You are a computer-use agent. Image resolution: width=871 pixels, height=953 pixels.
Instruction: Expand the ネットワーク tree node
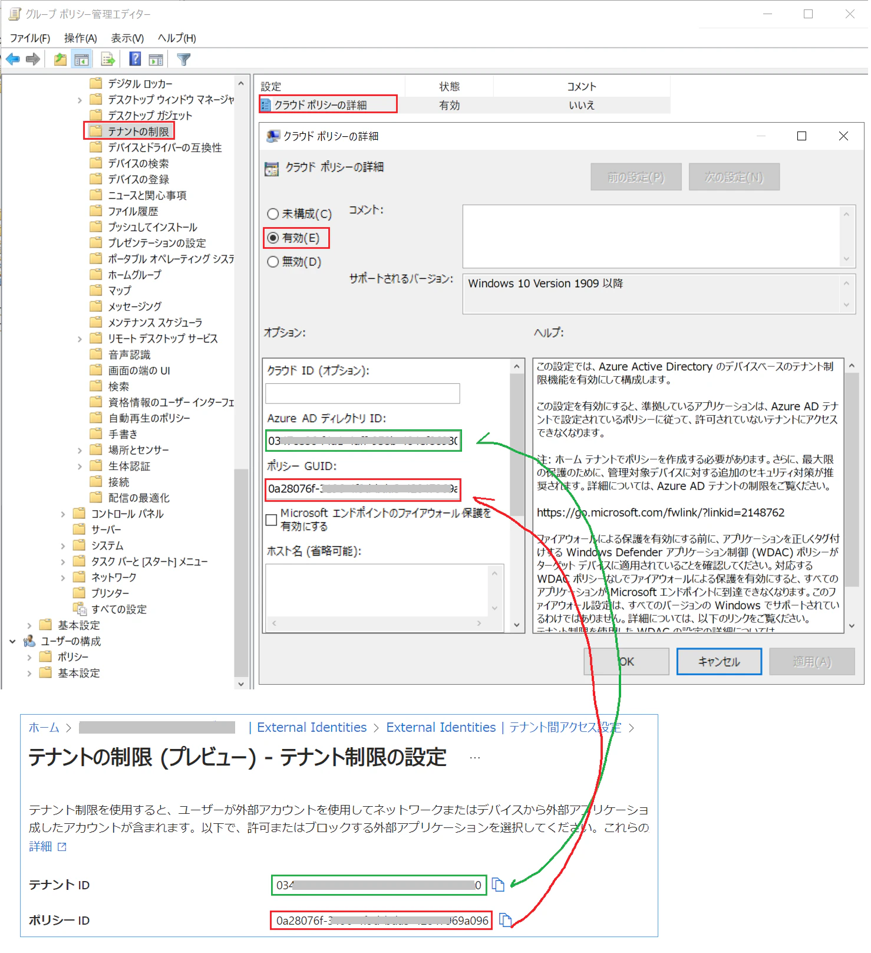tap(62, 577)
